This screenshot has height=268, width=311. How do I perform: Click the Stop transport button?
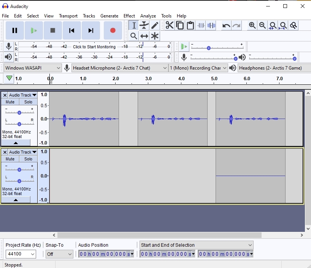[52, 30]
